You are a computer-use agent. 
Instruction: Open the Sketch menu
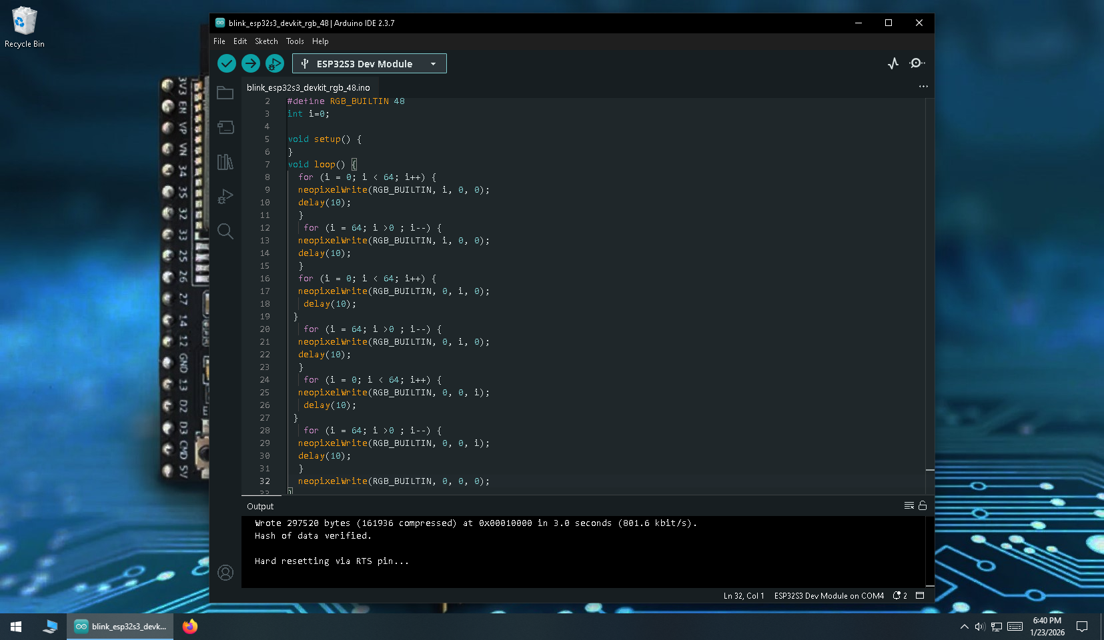[x=266, y=41]
